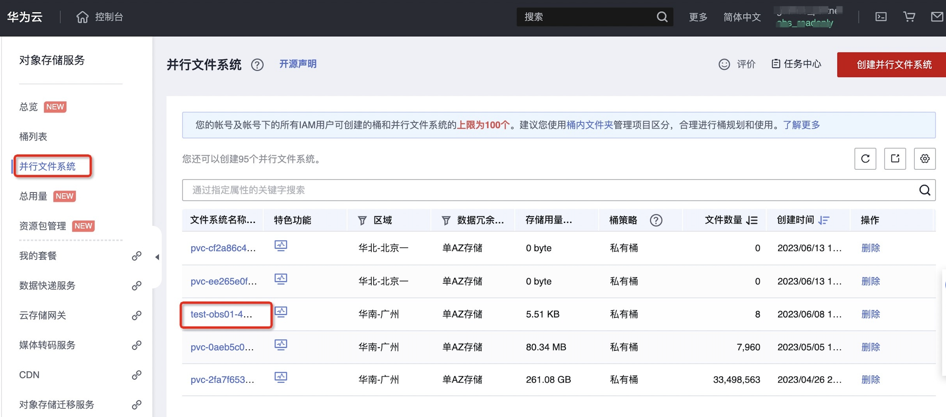Screen dimensions: 946x417
Task: Sort by 创建时间 column
Action: pos(824,220)
